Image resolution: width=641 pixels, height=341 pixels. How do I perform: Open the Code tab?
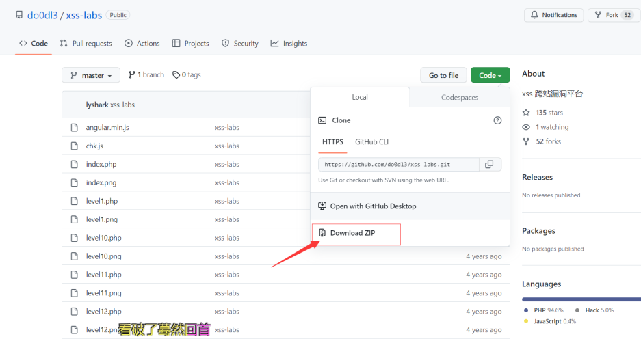[x=34, y=43]
